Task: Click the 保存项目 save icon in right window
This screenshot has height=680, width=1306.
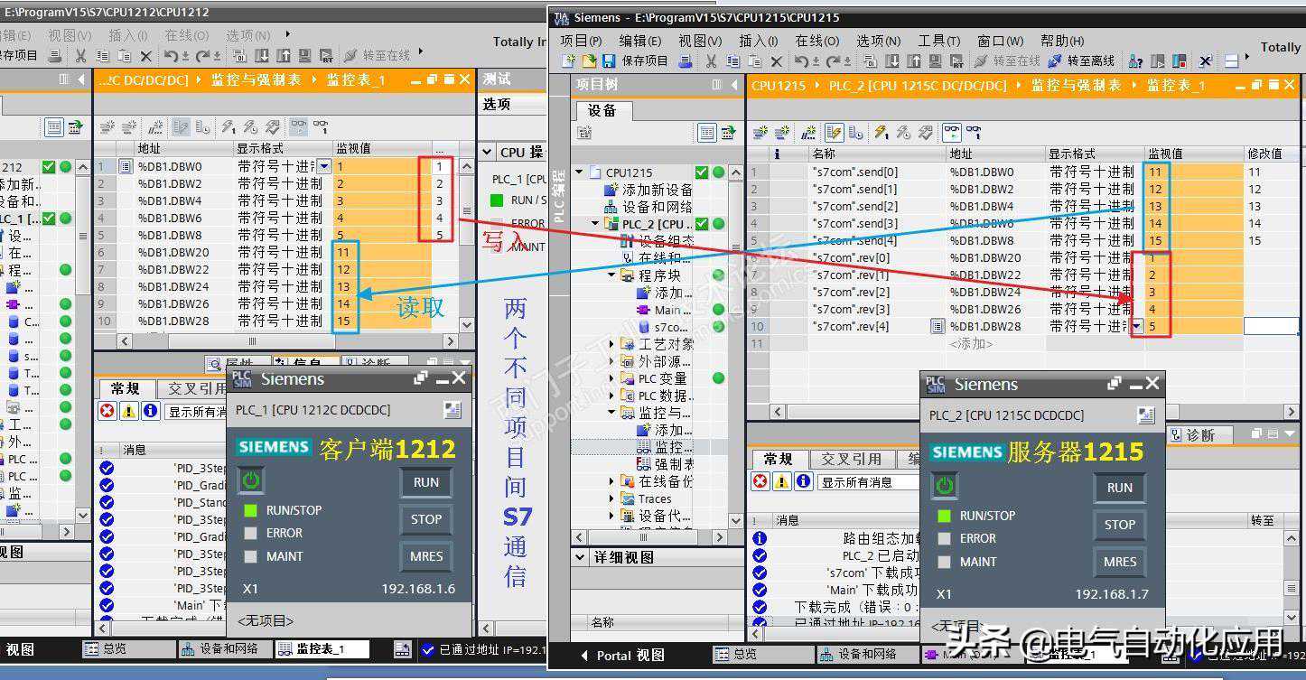Action: [x=608, y=61]
